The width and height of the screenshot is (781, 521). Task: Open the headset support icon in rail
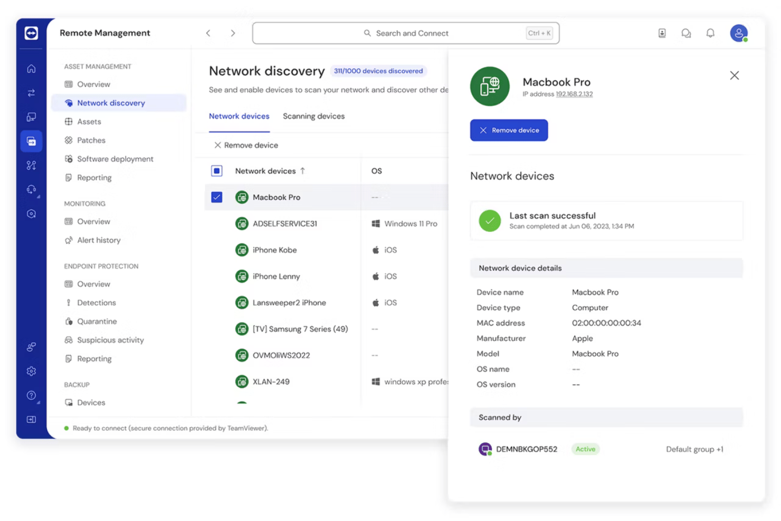(31, 189)
